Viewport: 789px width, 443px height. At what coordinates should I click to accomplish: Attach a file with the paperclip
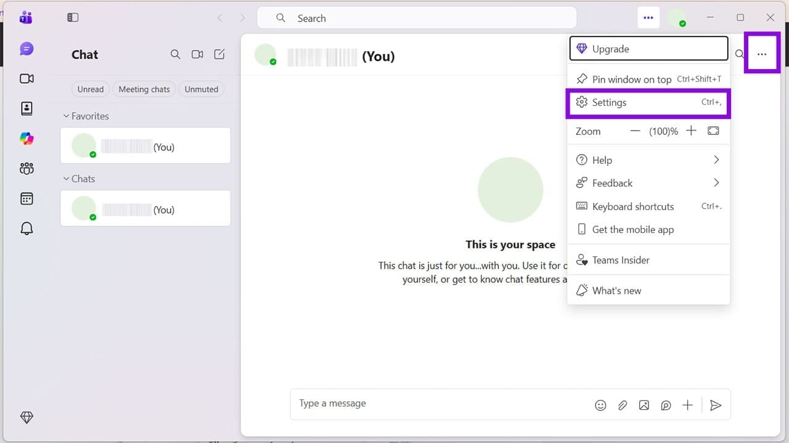click(623, 405)
